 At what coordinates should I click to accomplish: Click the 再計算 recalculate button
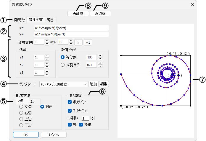pos(78,14)
